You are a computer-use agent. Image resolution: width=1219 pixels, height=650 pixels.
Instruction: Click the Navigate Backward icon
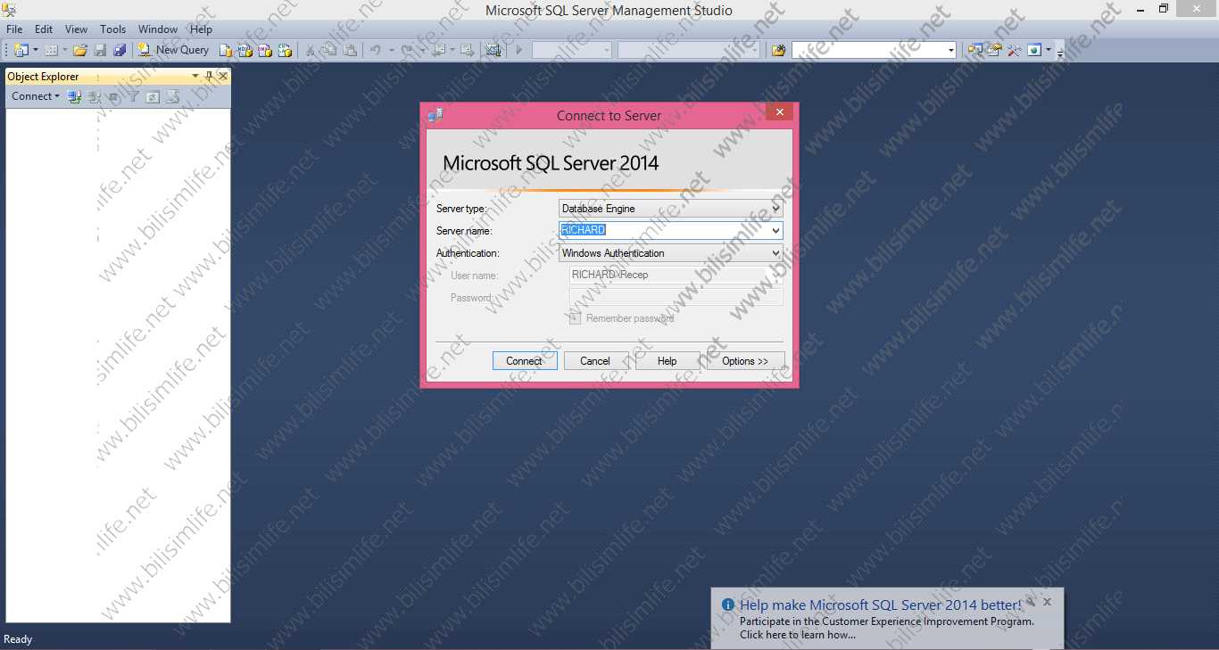click(438, 50)
